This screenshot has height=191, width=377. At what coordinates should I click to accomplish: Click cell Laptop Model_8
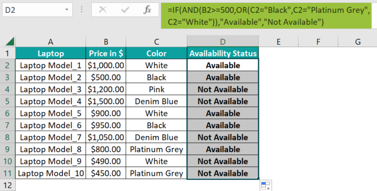pyautogui.click(x=51, y=149)
